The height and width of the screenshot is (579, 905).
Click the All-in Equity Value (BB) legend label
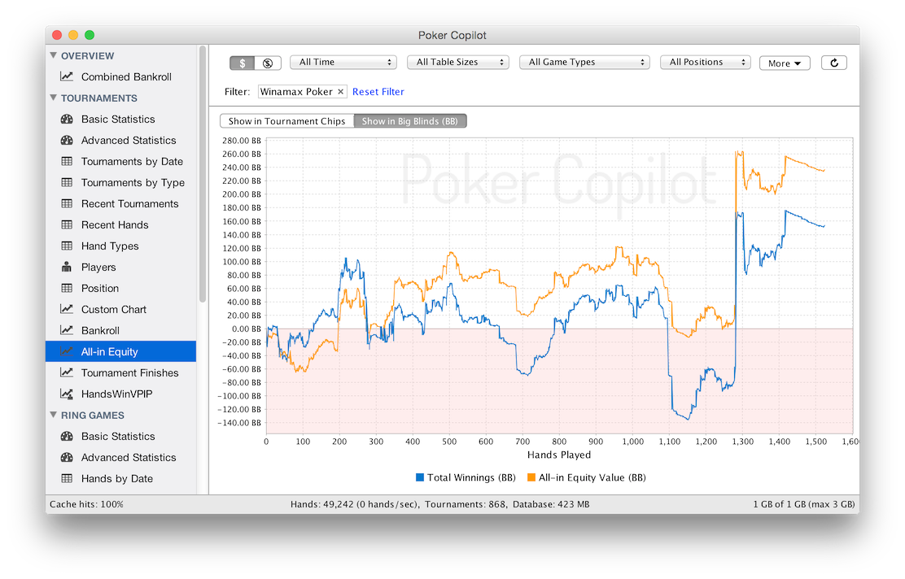pos(592,477)
